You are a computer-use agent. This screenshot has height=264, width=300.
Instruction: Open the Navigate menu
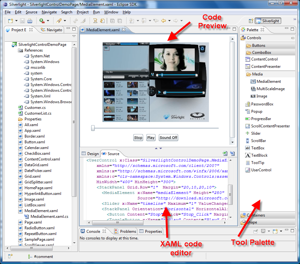(49, 12)
